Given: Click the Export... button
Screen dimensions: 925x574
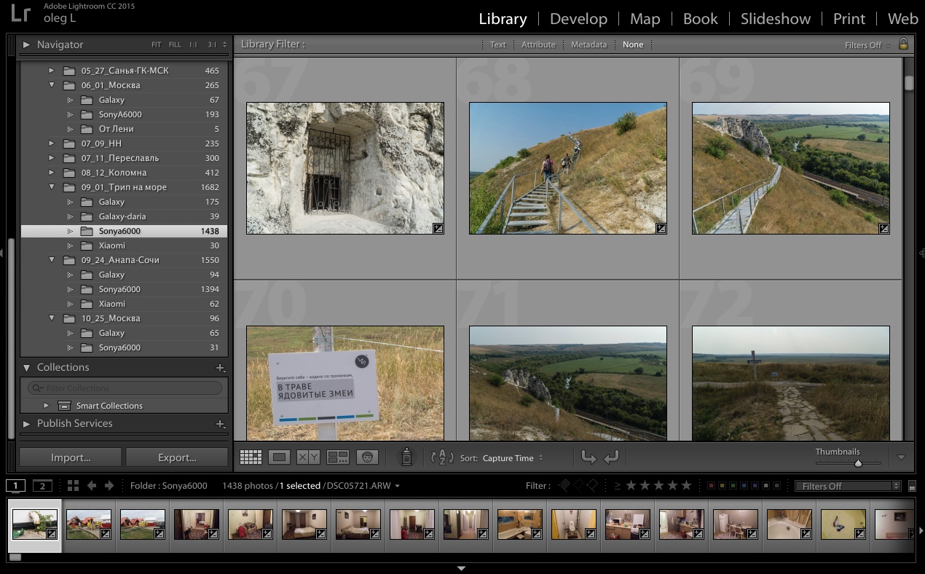Looking at the screenshot, I should pyautogui.click(x=177, y=457).
